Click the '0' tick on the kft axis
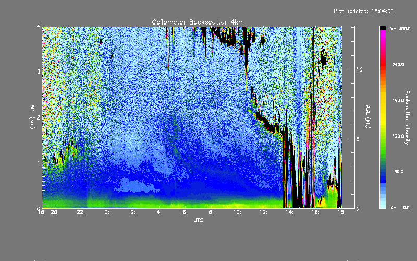The width and height of the screenshot is (417, 261). click(358, 209)
